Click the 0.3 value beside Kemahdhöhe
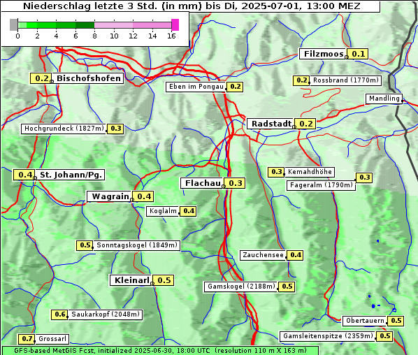418x355 pixels. click(276, 172)
